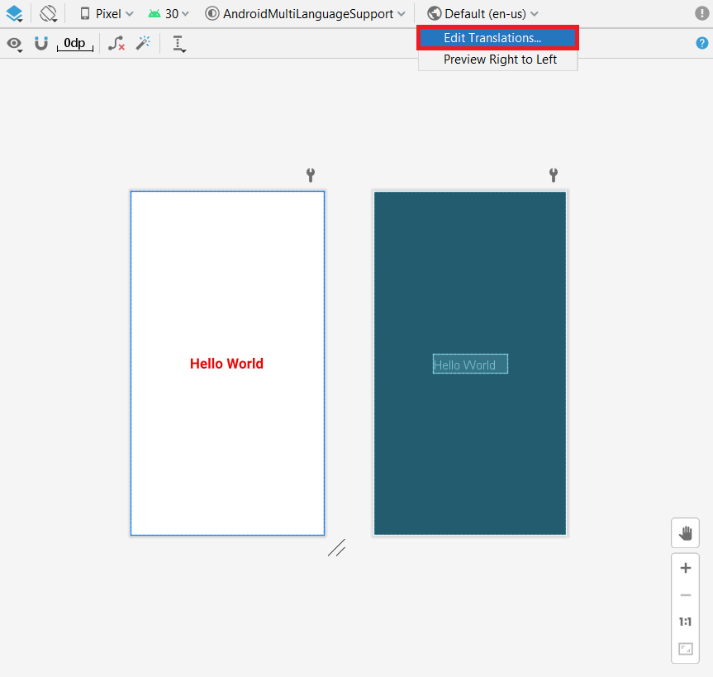Click the zoom out minus button

point(685,595)
